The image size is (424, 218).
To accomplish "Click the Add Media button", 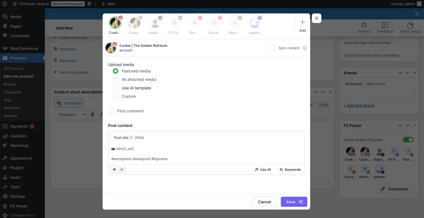I will point(69,103).
